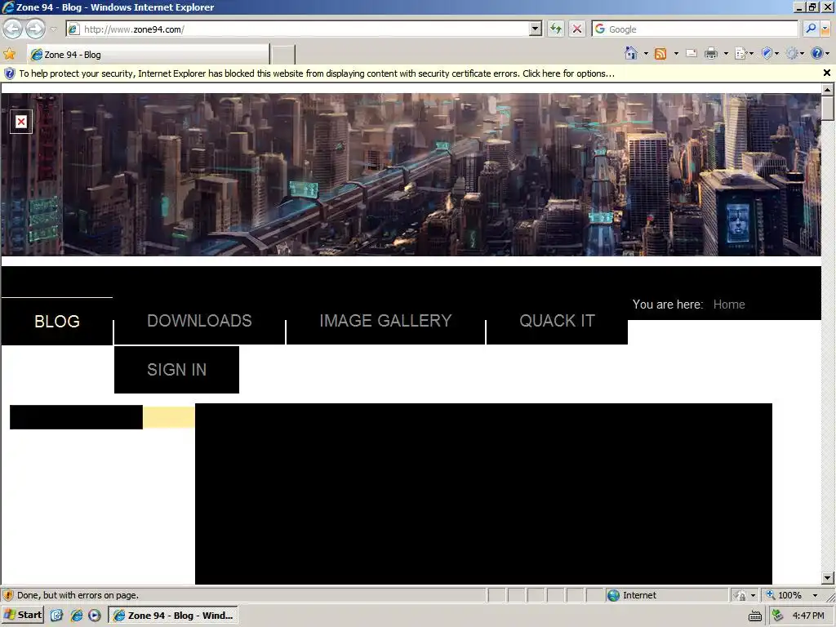Launch Internet Explorer from quick launch
This screenshot has width=836, height=627.
pyautogui.click(x=76, y=616)
